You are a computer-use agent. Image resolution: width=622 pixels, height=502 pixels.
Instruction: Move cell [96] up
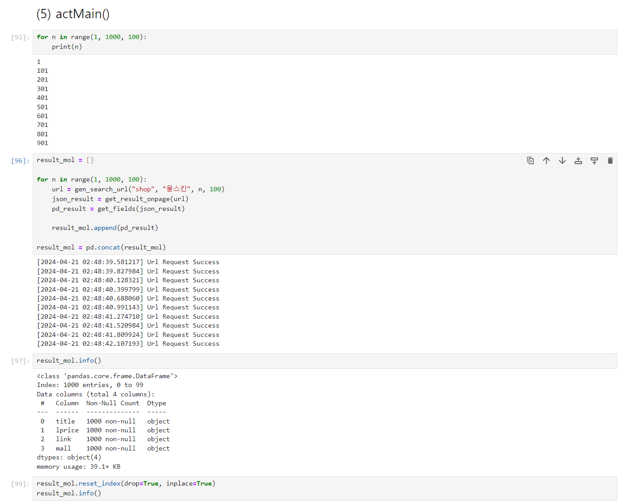click(546, 161)
